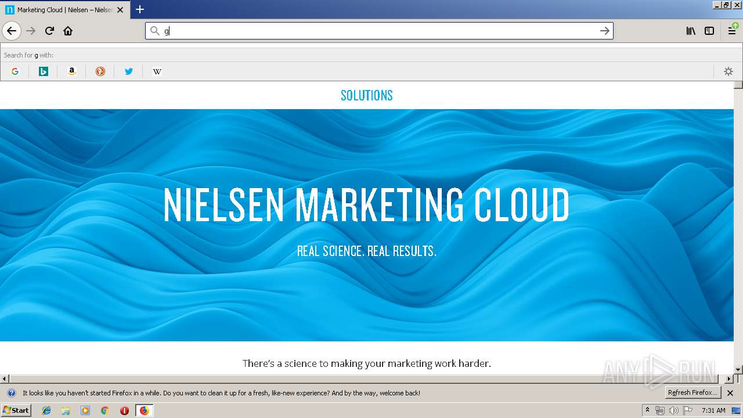Click the vertical scrollbar down arrow
Viewport: 743px width, 418px height.
(x=738, y=369)
